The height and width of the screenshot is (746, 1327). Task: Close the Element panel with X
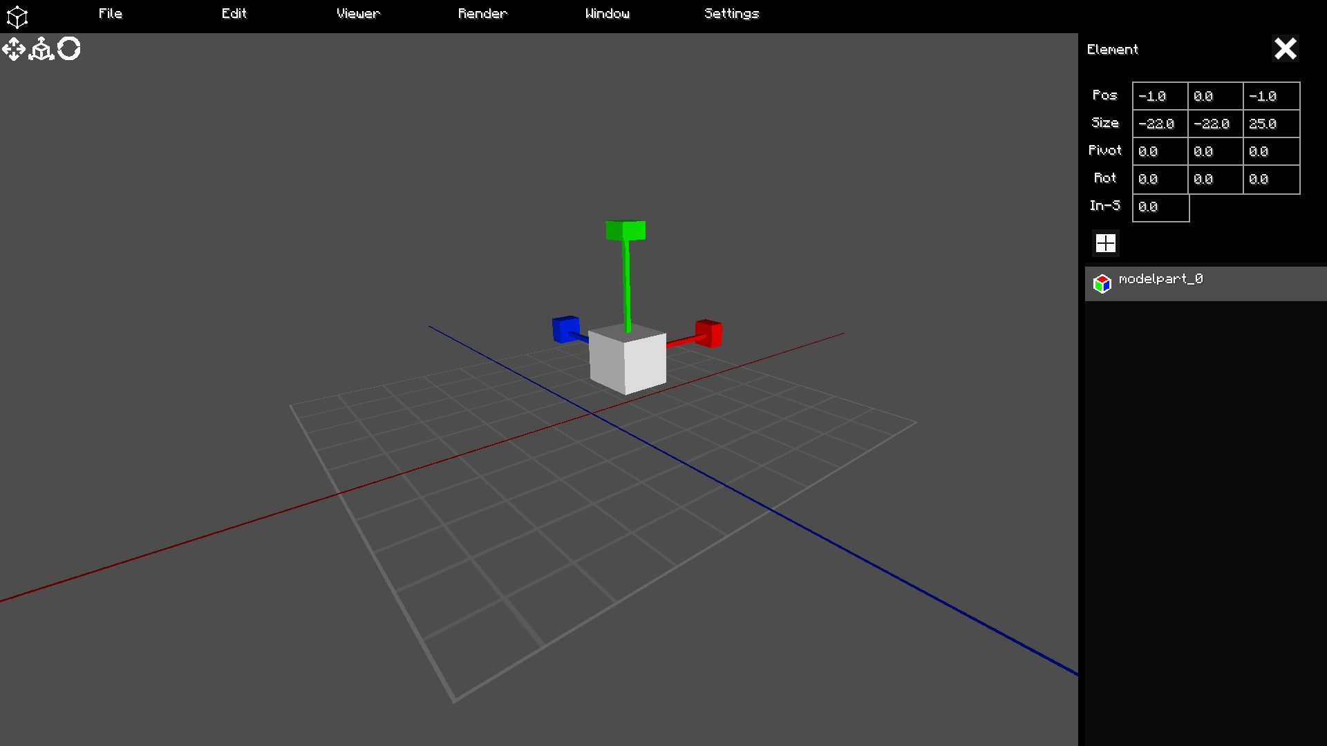(1285, 49)
